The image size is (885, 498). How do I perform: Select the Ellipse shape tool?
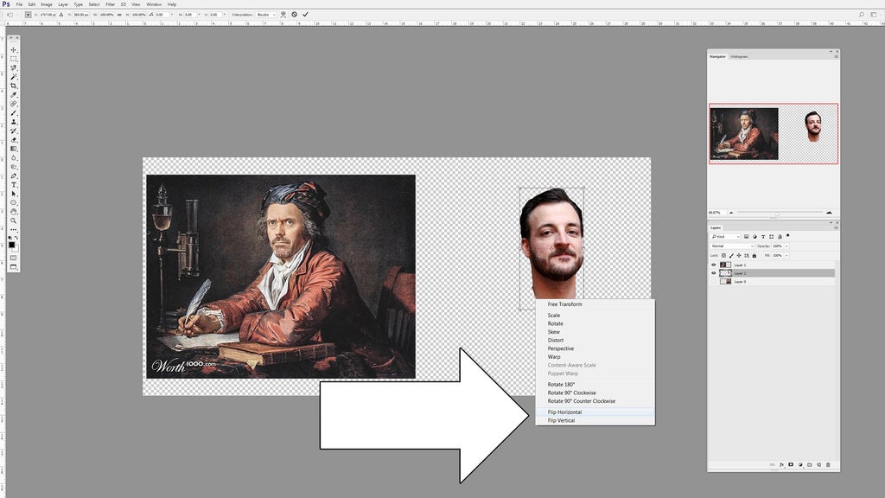(x=14, y=203)
